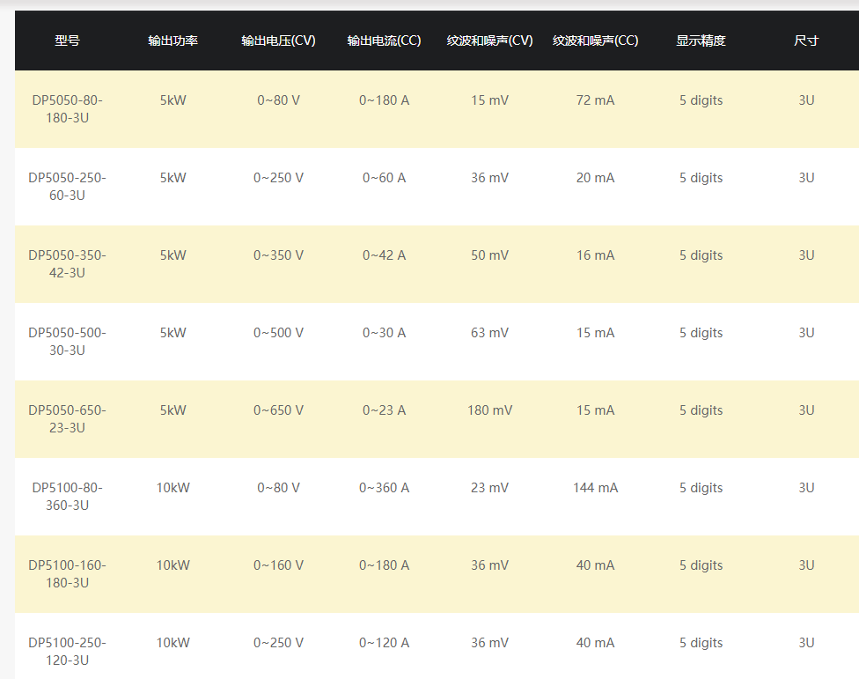
Task: Click the 50 mV ripple cell
Action: click(489, 255)
